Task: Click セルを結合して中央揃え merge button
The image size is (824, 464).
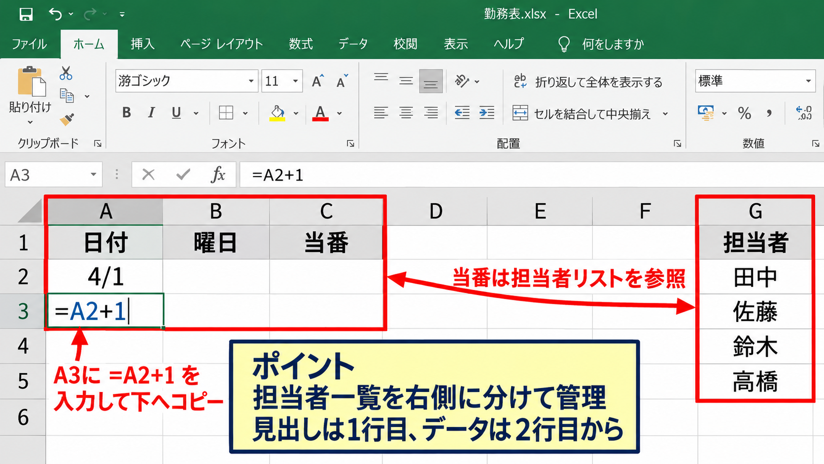Action: (x=582, y=113)
